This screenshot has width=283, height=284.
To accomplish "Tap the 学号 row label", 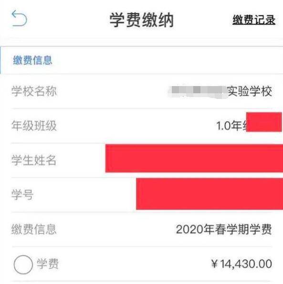I will 22,195.
